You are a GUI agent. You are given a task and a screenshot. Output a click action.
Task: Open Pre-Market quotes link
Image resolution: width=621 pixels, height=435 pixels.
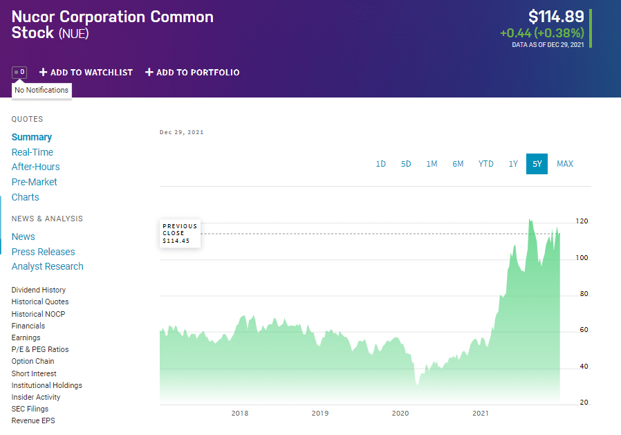coord(34,182)
